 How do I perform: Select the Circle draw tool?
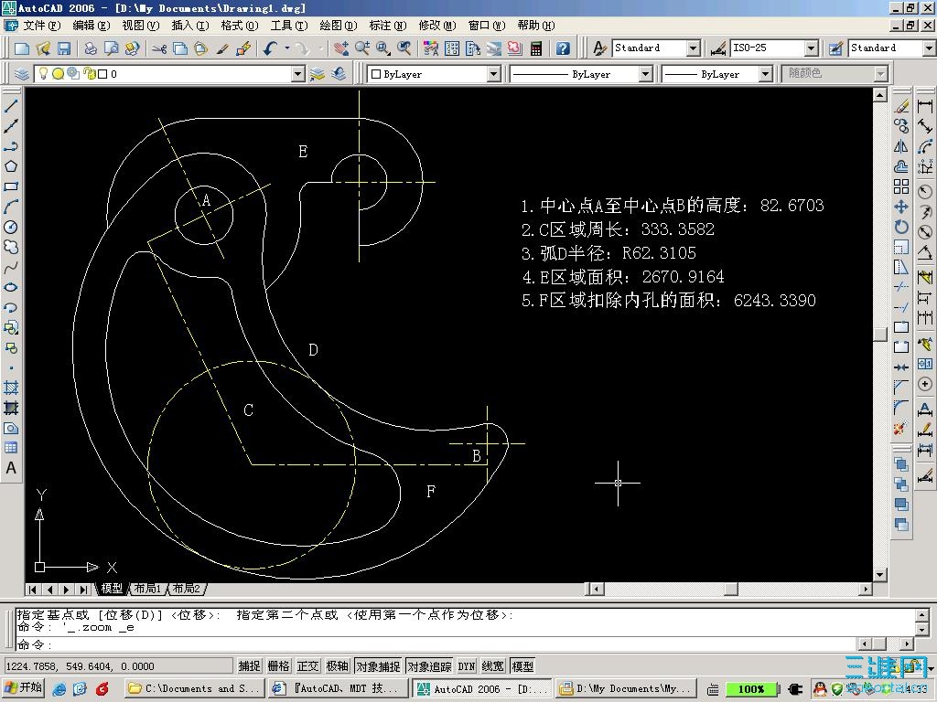tap(11, 228)
